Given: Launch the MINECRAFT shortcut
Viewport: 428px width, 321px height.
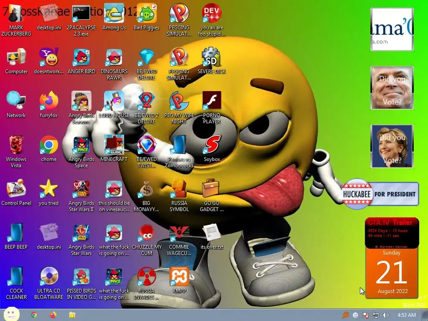Looking at the screenshot, I should [114, 149].
